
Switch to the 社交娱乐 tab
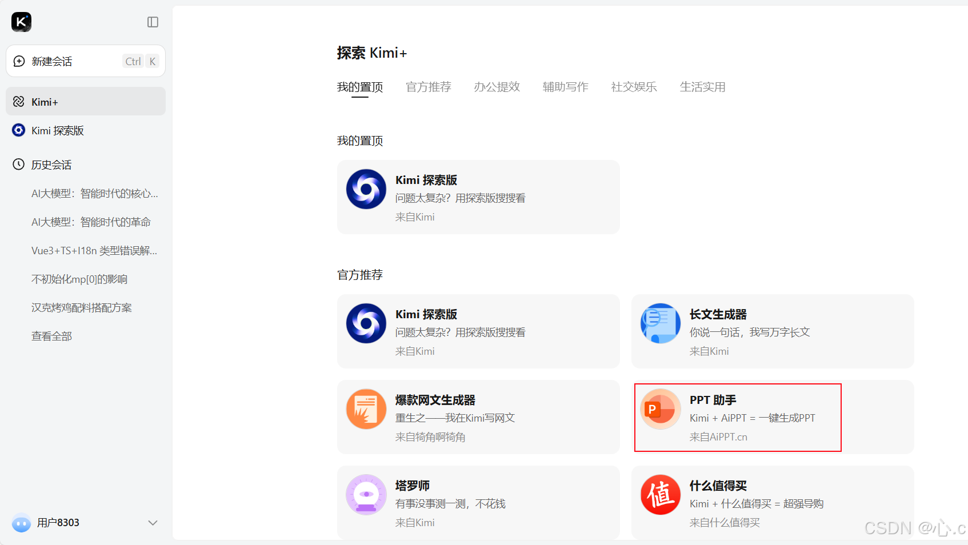[634, 87]
